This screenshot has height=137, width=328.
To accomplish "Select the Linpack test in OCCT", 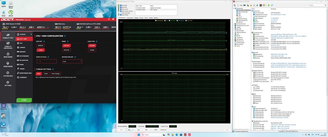I will (x=24, y=47).
